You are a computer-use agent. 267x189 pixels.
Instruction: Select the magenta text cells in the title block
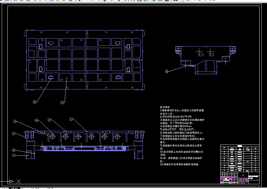(x=229, y=178)
